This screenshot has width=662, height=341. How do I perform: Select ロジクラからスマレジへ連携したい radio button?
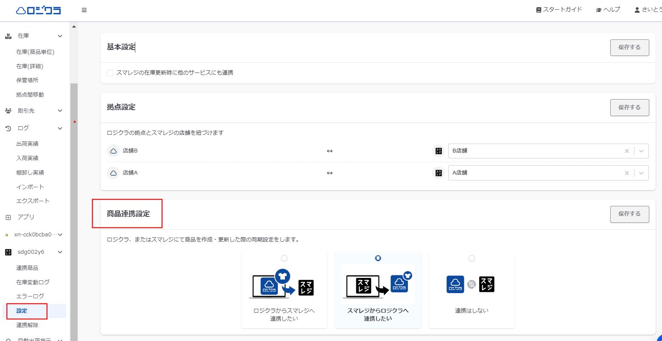click(284, 258)
